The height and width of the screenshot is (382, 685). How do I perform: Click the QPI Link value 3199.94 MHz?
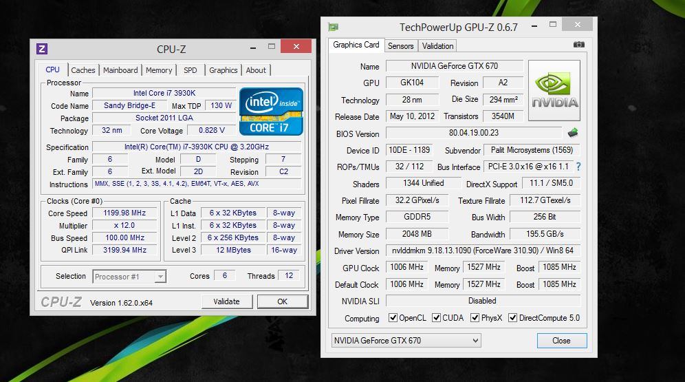[x=124, y=250]
